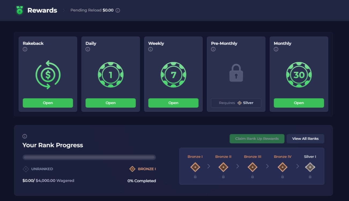Click Claim Rank Up Rewards button
This screenshot has width=349, height=201.
tap(257, 139)
